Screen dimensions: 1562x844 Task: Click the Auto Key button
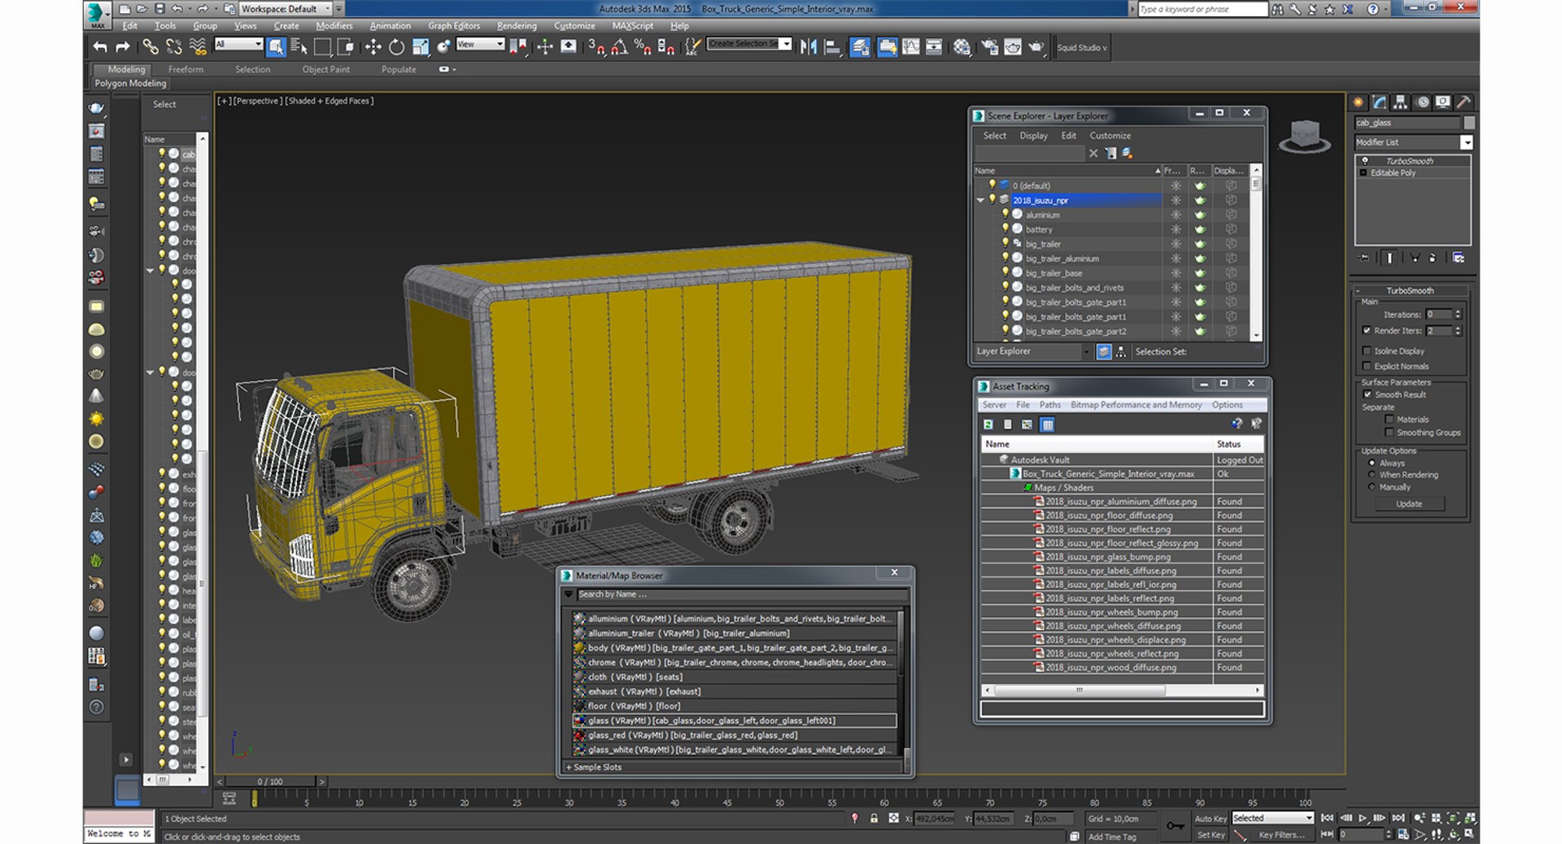[x=1210, y=819]
